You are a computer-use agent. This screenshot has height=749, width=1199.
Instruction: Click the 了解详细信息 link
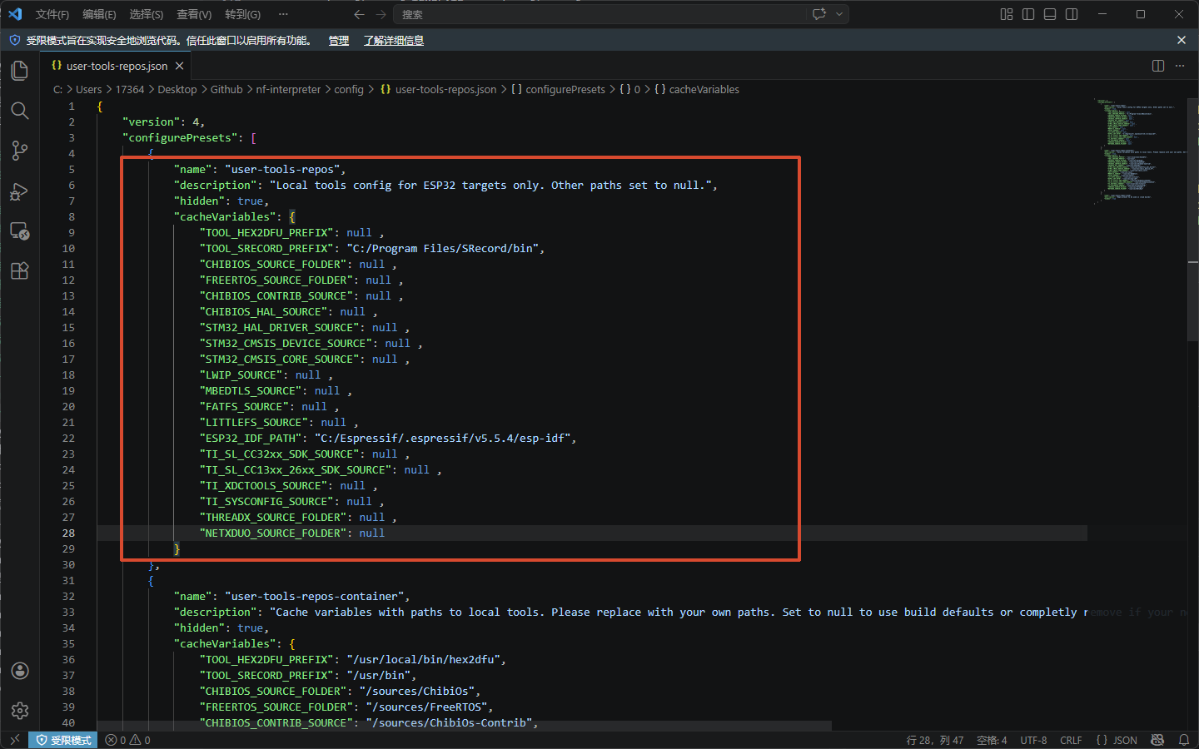point(394,40)
